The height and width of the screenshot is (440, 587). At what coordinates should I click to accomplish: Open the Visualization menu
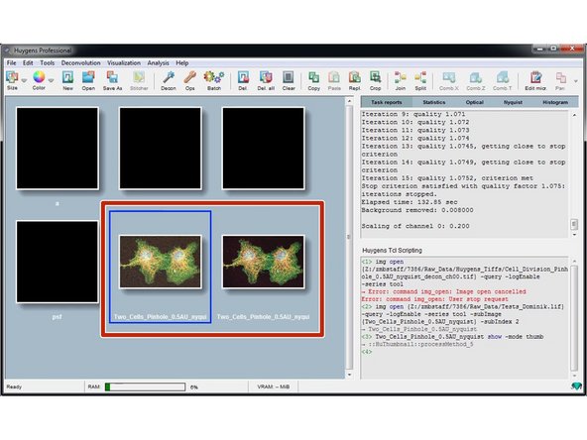(124, 62)
